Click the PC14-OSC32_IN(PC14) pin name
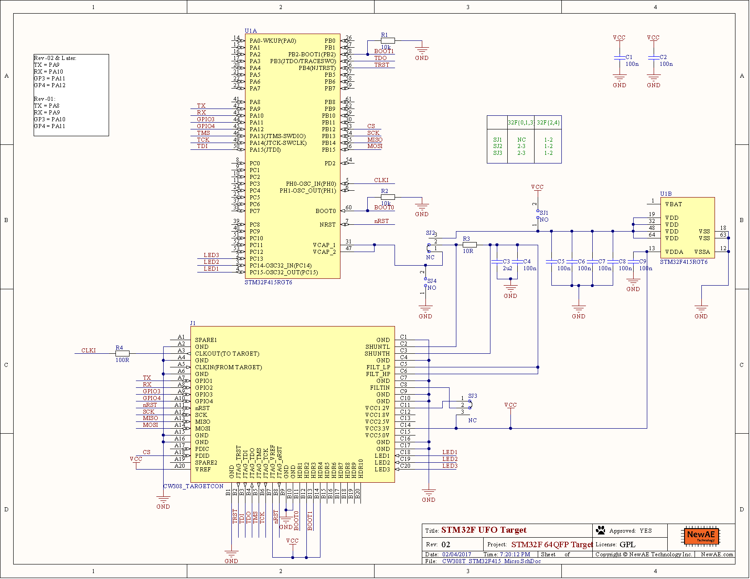Viewport: 750px width, 579px height. point(280,266)
